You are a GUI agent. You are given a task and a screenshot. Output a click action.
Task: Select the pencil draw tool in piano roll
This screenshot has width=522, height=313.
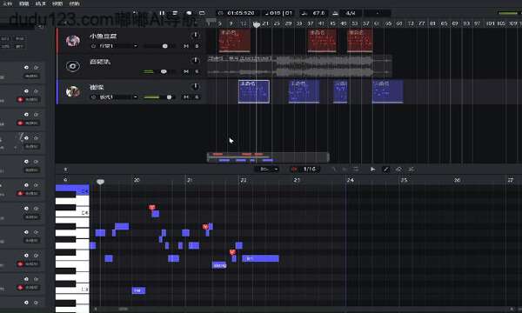(385, 170)
